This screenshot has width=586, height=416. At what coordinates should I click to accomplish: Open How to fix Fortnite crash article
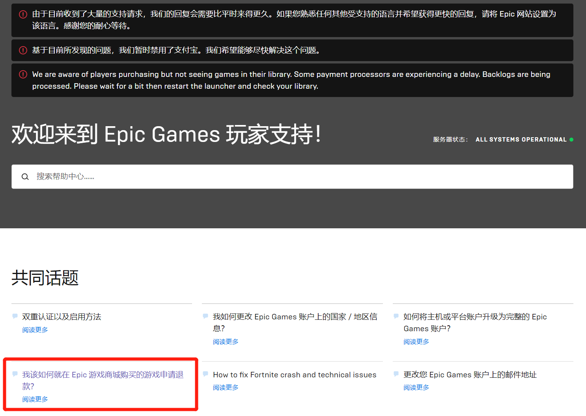(x=295, y=375)
